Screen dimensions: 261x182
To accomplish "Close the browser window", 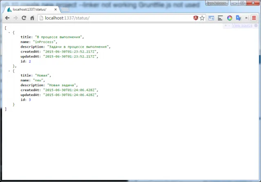I will pyautogui.click(x=253, y=3).
